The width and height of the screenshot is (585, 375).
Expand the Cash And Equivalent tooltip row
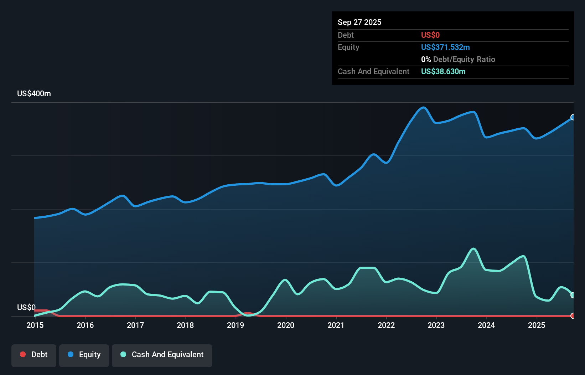tap(373, 71)
